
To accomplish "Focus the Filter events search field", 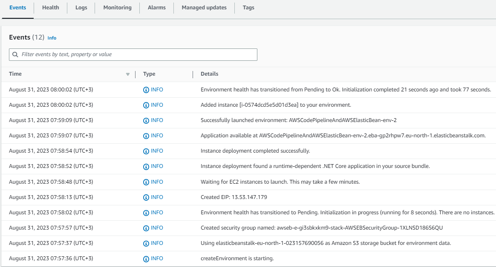I will [x=136, y=54].
